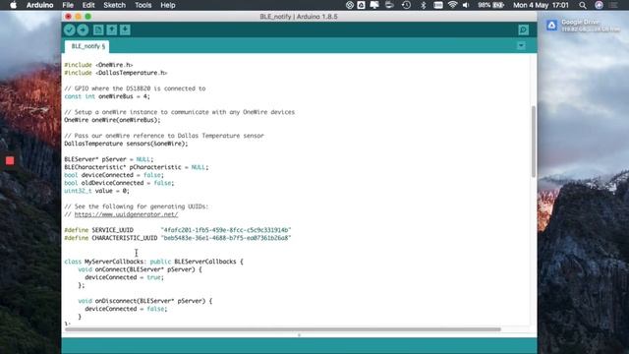Screen dimensions: 629x354
Task: Click the Siri icon in menu bar
Action: [x=599, y=5]
